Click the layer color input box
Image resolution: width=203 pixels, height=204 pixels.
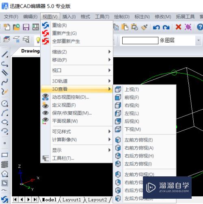[140, 40]
